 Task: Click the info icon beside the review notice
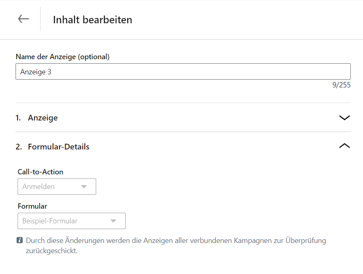(x=20, y=240)
